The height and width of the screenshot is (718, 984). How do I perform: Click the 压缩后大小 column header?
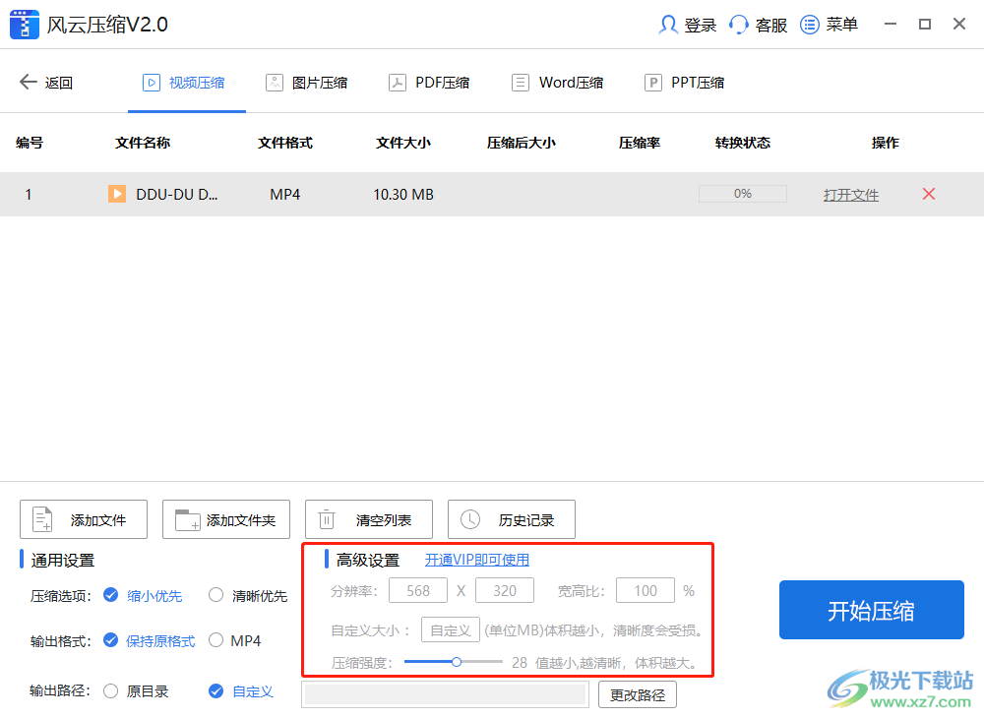522,143
